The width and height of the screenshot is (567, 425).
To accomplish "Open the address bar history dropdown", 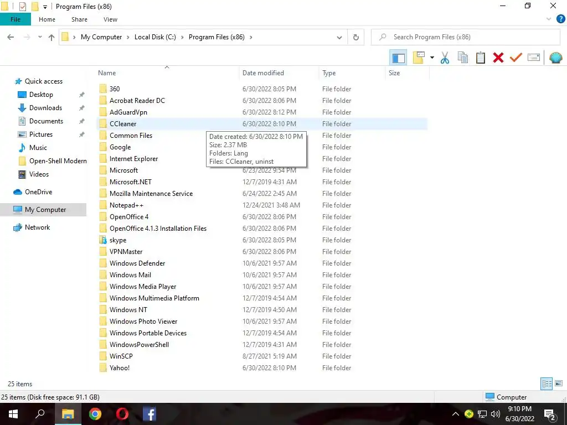I will tap(339, 37).
